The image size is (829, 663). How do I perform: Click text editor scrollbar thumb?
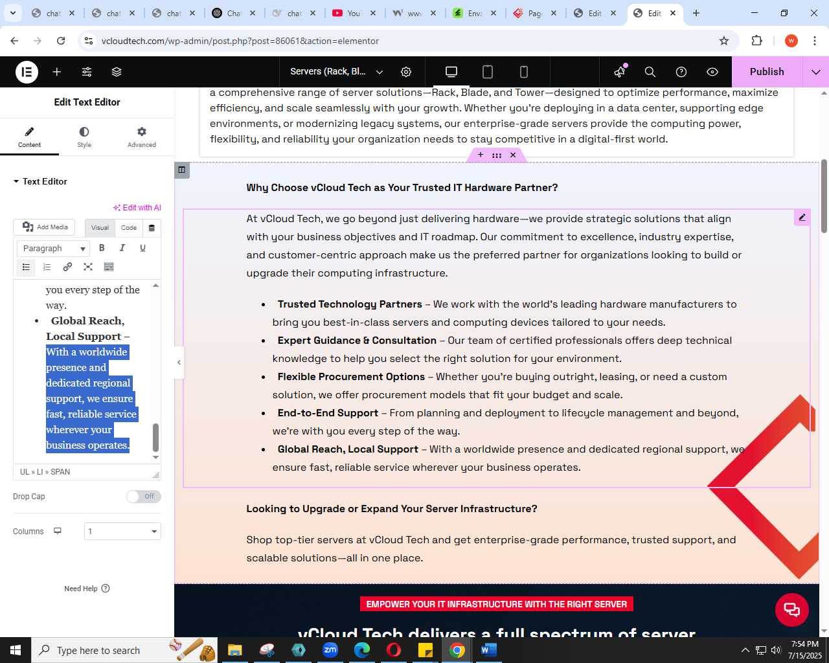[155, 438]
